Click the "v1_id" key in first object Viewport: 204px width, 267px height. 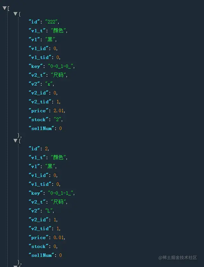[38, 49]
